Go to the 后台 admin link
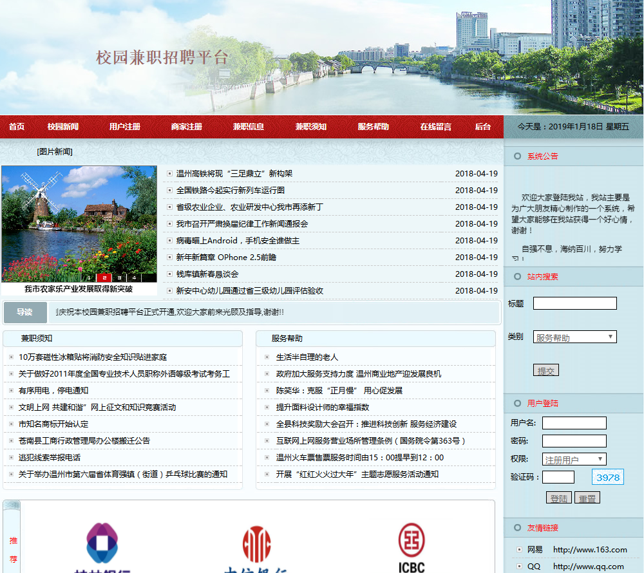The width and height of the screenshot is (644, 573). tap(483, 126)
